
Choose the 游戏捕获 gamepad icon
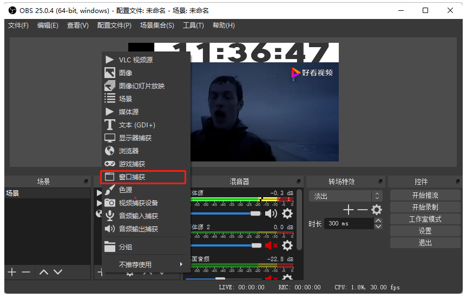(x=110, y=164)
